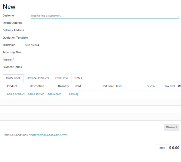Screen dimensions: 181x162
Task: Open the optional columns settings icon
Action: click(x=179, y=86)
